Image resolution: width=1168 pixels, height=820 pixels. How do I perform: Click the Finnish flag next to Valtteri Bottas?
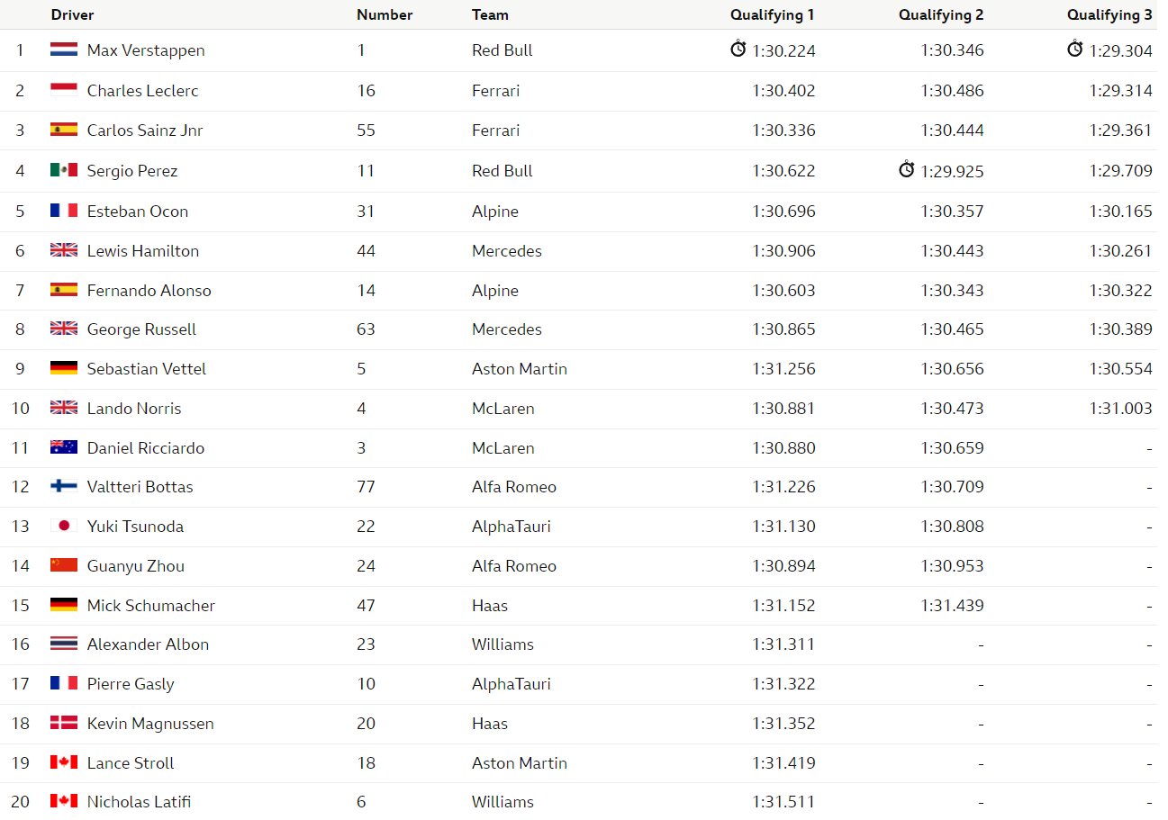pos(64,486)
